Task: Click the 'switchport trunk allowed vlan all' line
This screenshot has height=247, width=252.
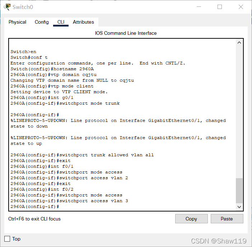Action: point(82,155)
